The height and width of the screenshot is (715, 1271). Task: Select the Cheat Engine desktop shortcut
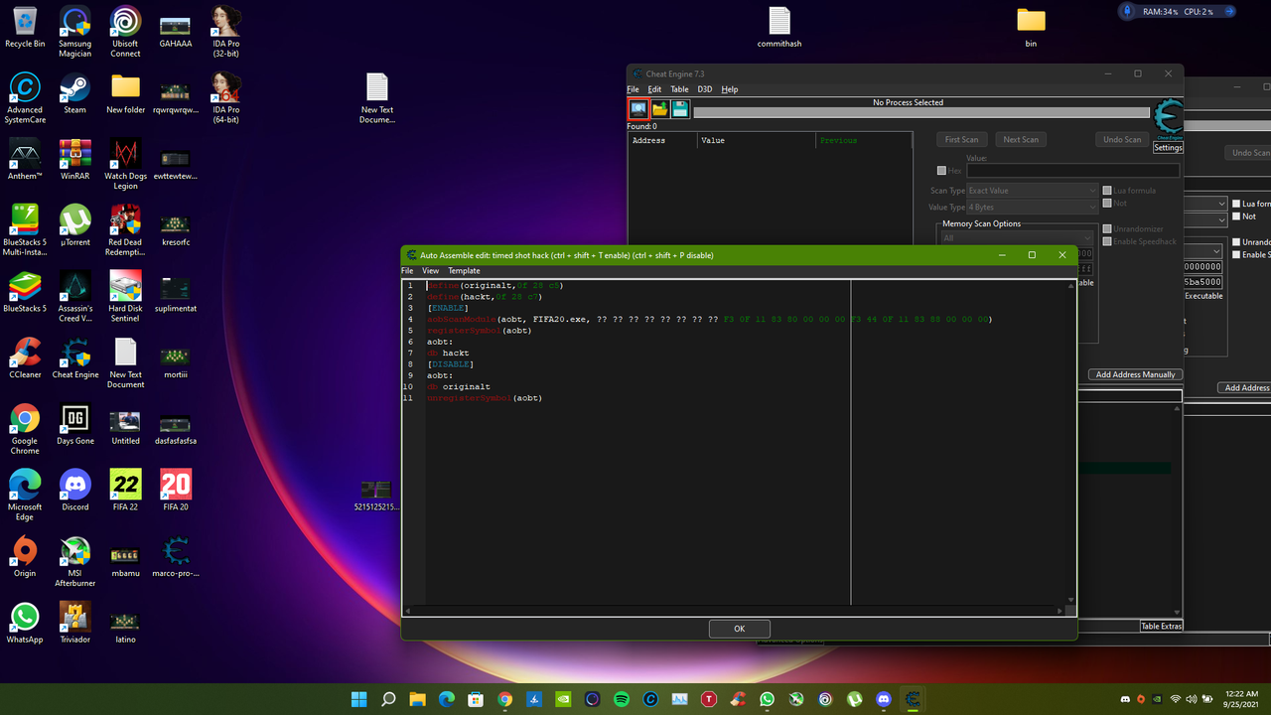click(x=75, y=359)
